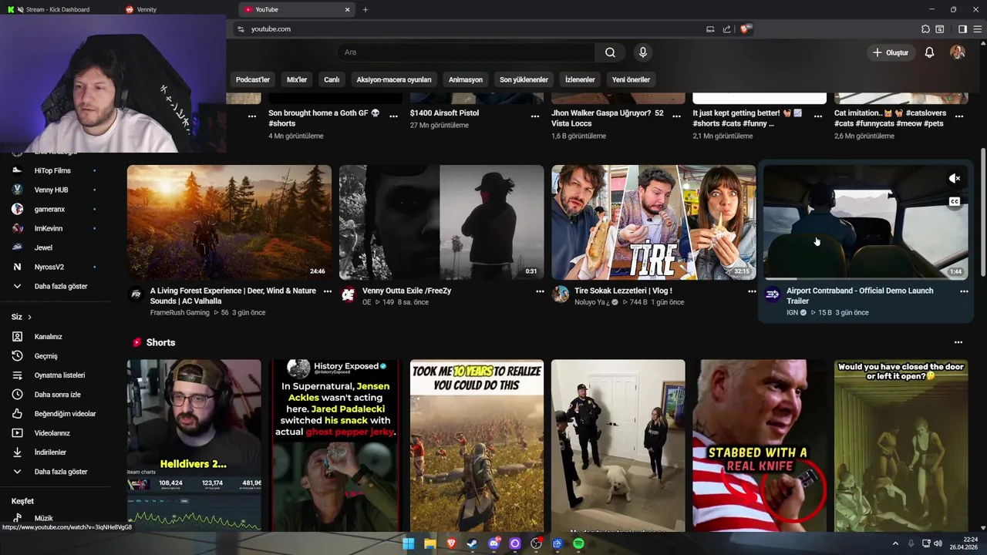Open Spotify from the taskbar
This screenshot has height=555, width=987.
click(579, 543)
